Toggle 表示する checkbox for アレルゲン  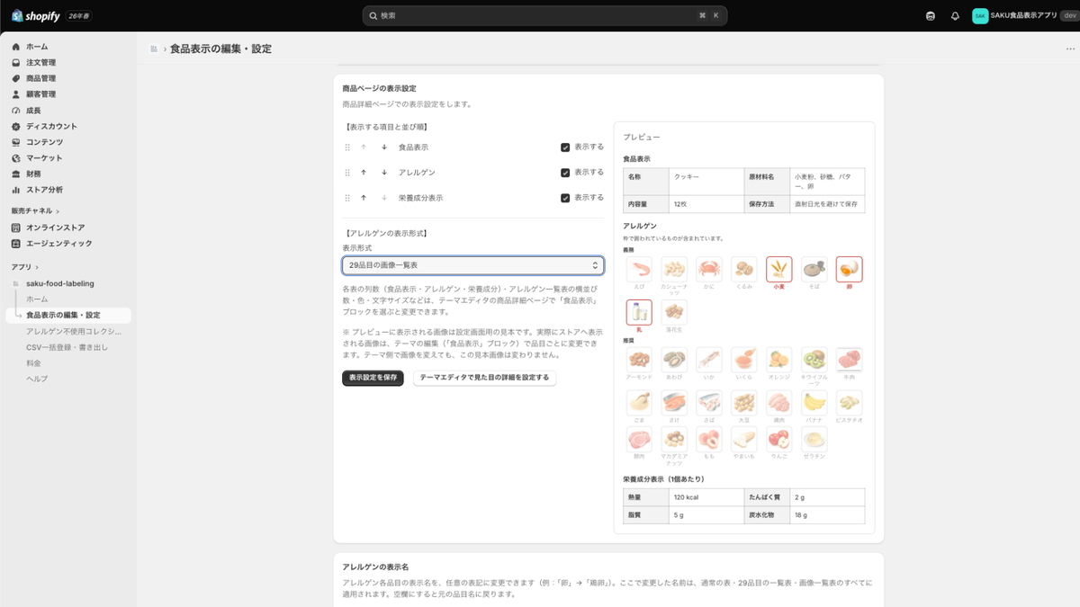tap(565, 172)
